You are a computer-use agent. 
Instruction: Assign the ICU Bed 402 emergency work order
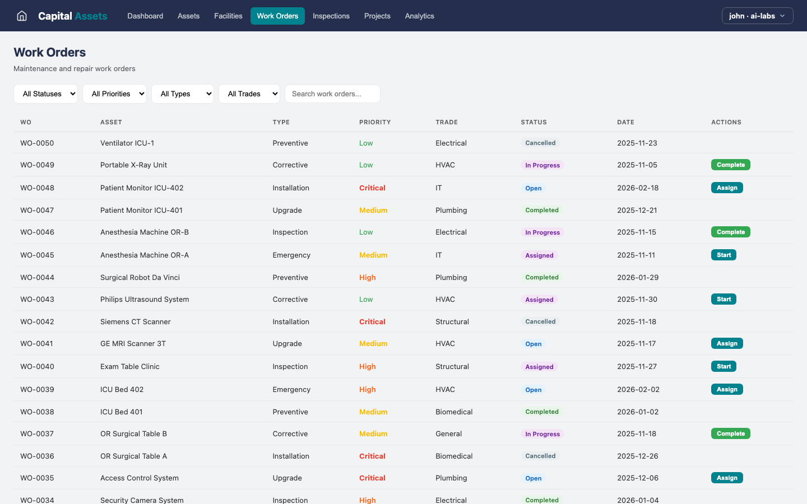pos(727,389)
